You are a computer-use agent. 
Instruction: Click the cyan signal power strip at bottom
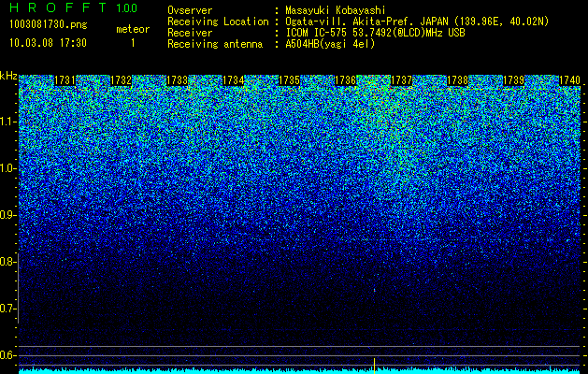[x=299, y=371]
